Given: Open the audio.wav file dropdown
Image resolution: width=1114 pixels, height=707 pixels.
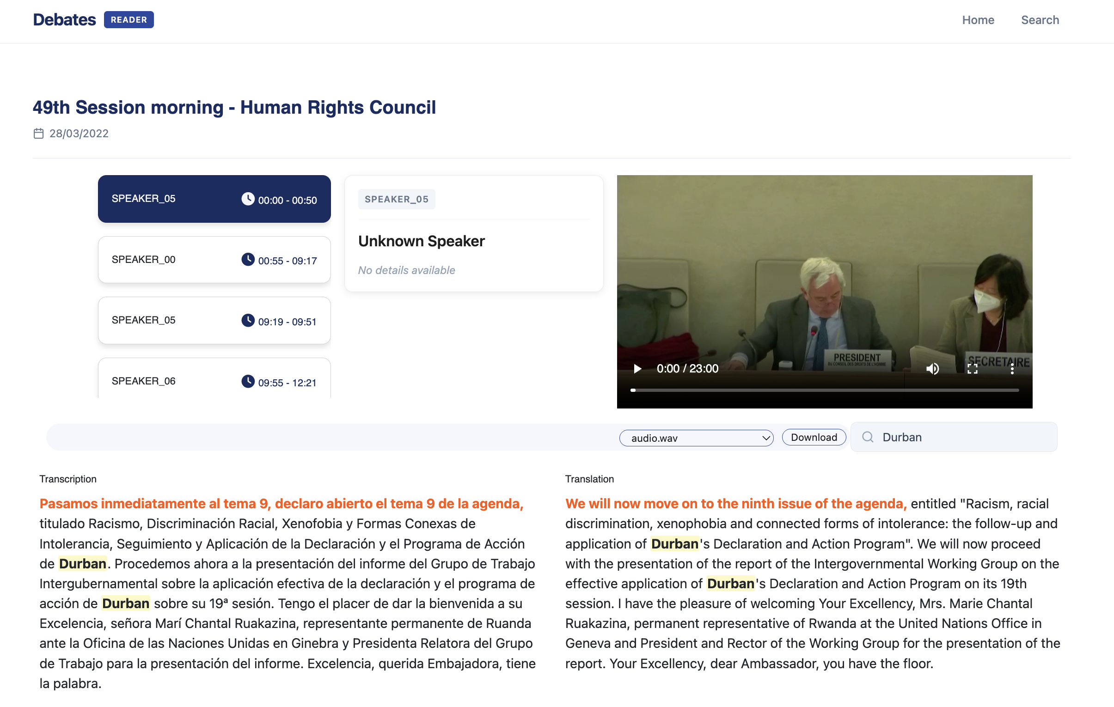Looking at the screenshot, I should click(696, 438).
